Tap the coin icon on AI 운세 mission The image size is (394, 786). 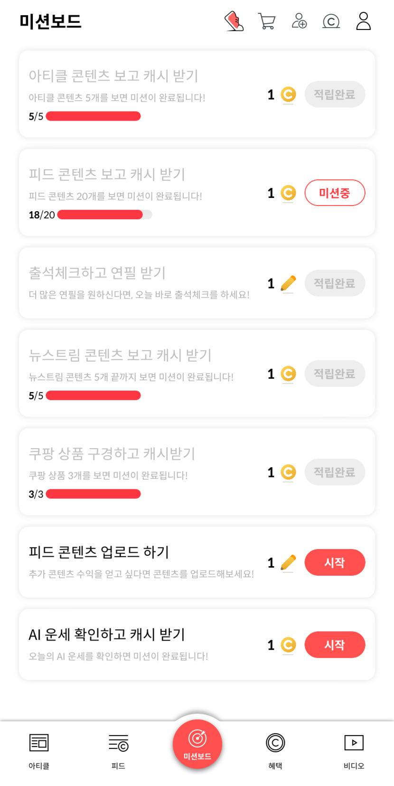tap(288, 645)
